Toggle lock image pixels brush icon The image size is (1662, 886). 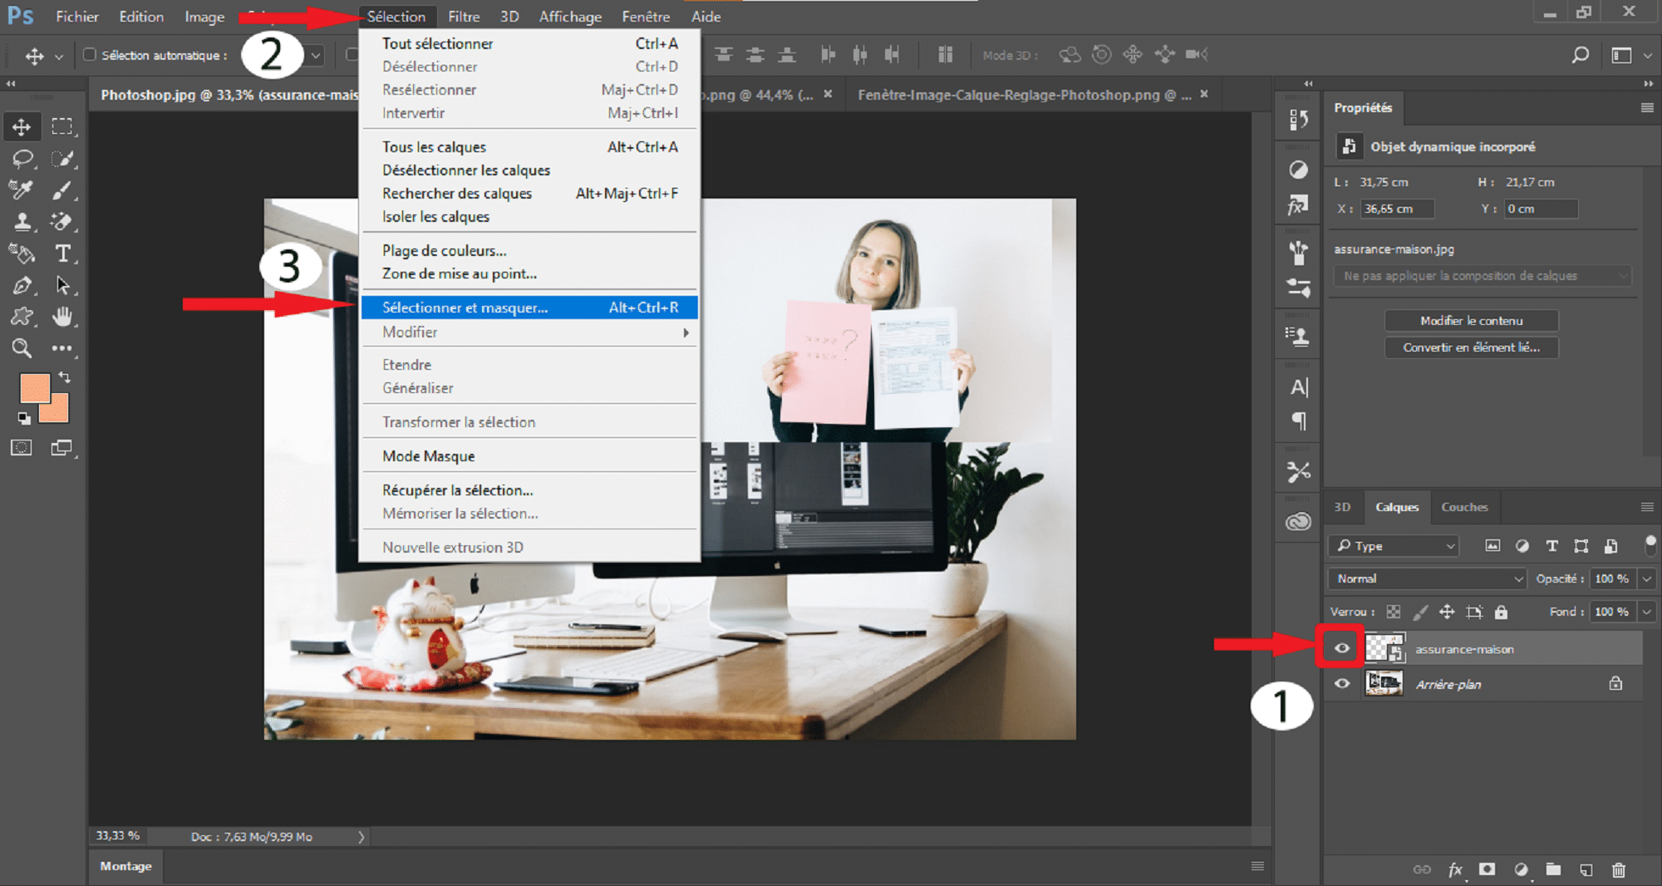(x=1421, y=612)
